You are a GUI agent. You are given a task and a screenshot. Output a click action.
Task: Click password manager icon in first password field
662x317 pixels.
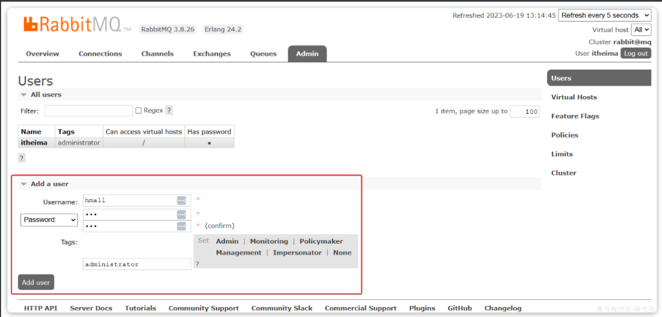(x=181, y=214)
